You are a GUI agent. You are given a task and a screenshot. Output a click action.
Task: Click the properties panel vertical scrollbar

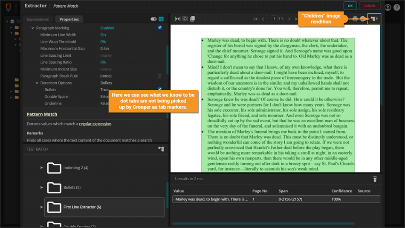coord(168,60)
